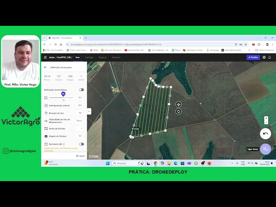Open the settings gear in DroneDeploy header

[x=264, y=57]
